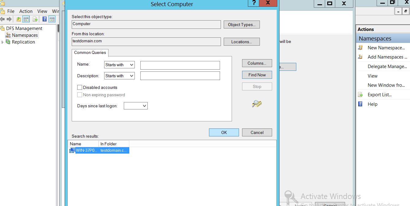Toggle Show/Hide Action Pane toolbar icon

tap(52, 19)
